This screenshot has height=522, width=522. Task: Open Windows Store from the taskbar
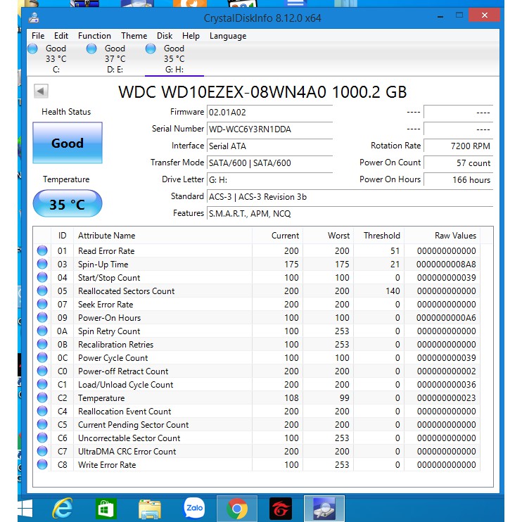[x=106, y=509]
